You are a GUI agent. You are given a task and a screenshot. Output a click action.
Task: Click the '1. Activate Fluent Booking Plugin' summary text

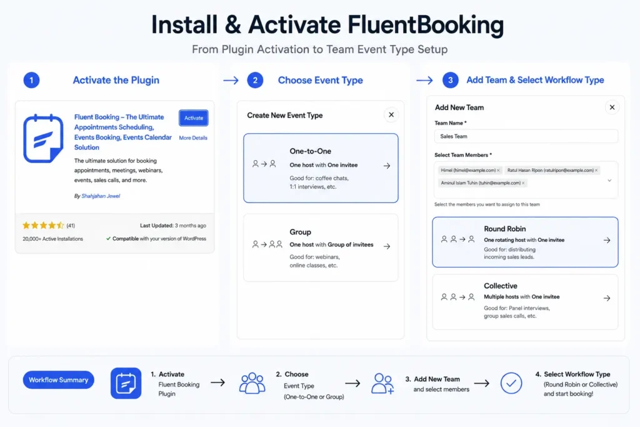[x=175, y=384]
